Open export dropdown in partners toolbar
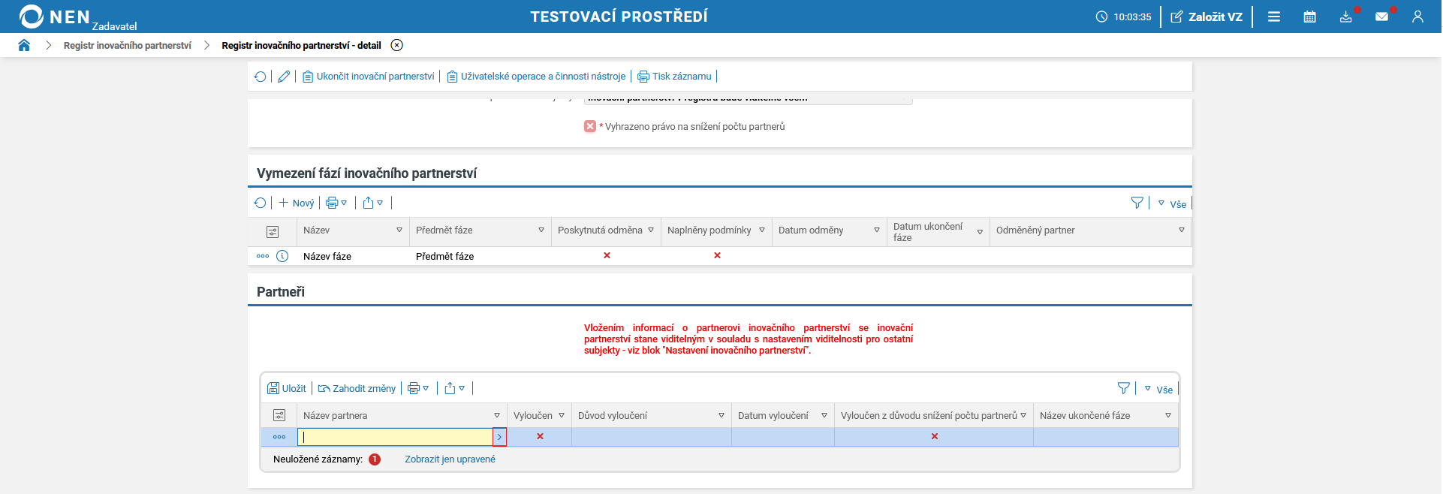The width and height of the screenshot is (1443, 494). click(x=454, y=388)
